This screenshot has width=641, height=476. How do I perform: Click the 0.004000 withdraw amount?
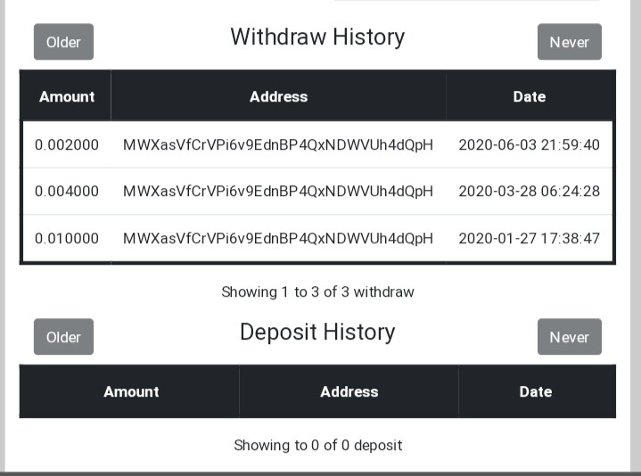click(67, 192)
